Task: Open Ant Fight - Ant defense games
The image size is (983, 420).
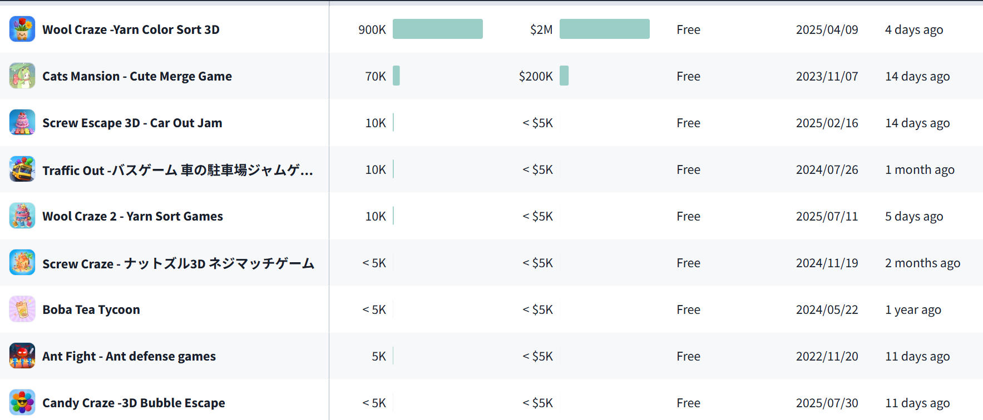Action: coord(129,356)
